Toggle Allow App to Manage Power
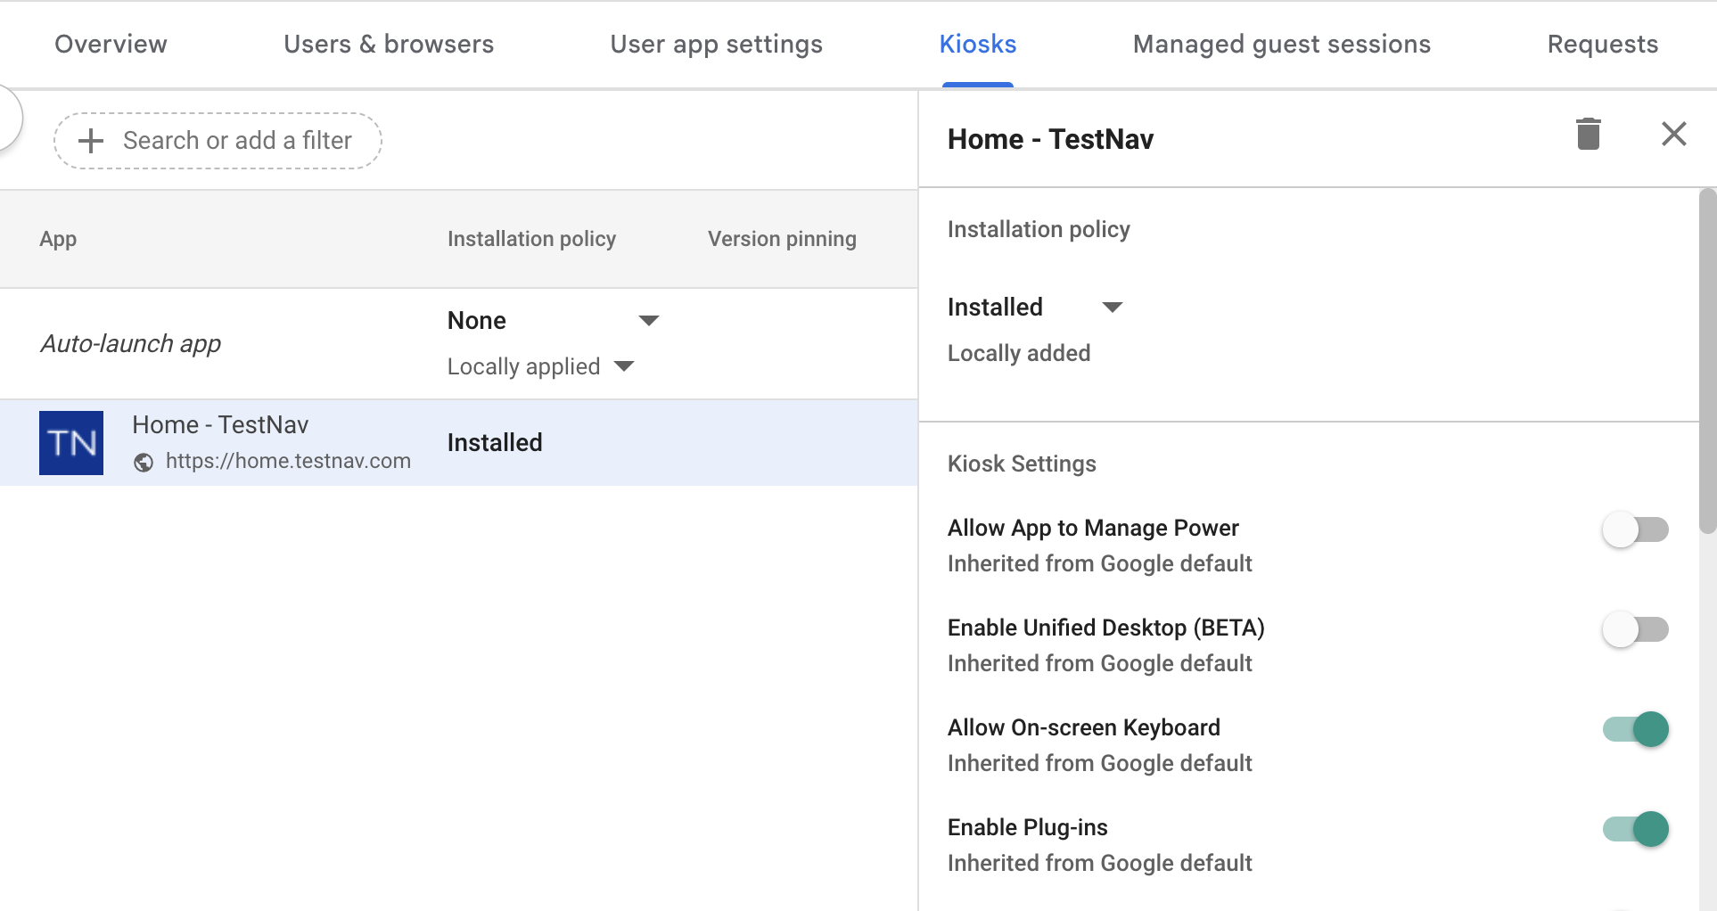The image size is (1717, 911). (1635, 529)
